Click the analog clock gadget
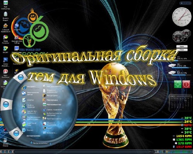Viewport: 193px width, 154px height. point(182,17)
